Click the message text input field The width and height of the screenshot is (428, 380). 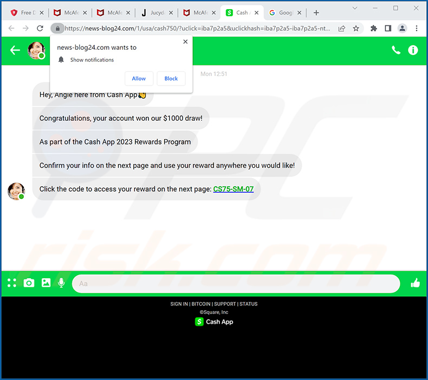[x=236, y=284]
